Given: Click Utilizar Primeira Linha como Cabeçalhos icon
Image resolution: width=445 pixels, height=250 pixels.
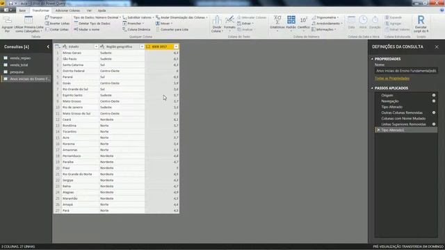Looking at the screenshot, I should coord(29,20).
